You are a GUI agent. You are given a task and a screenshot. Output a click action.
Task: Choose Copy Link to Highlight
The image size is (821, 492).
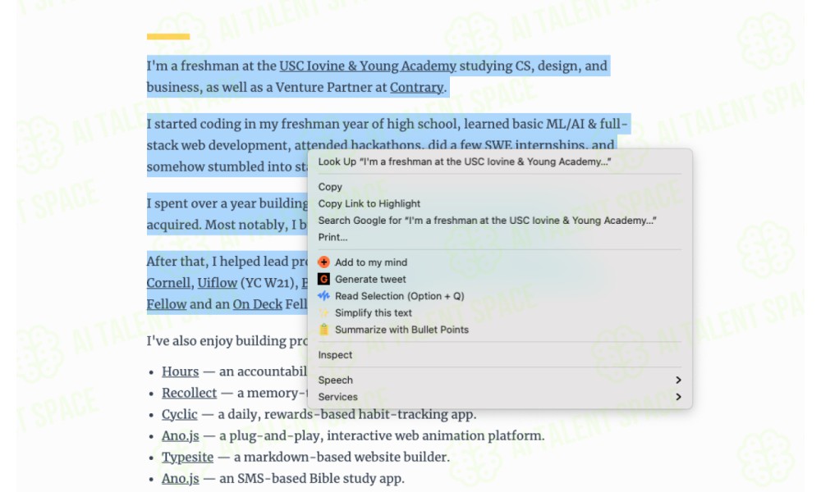369,203
